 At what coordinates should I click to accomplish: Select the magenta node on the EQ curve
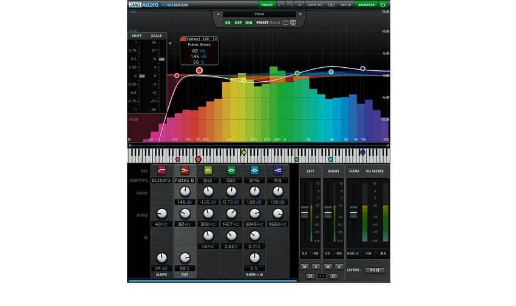[177, 76]
